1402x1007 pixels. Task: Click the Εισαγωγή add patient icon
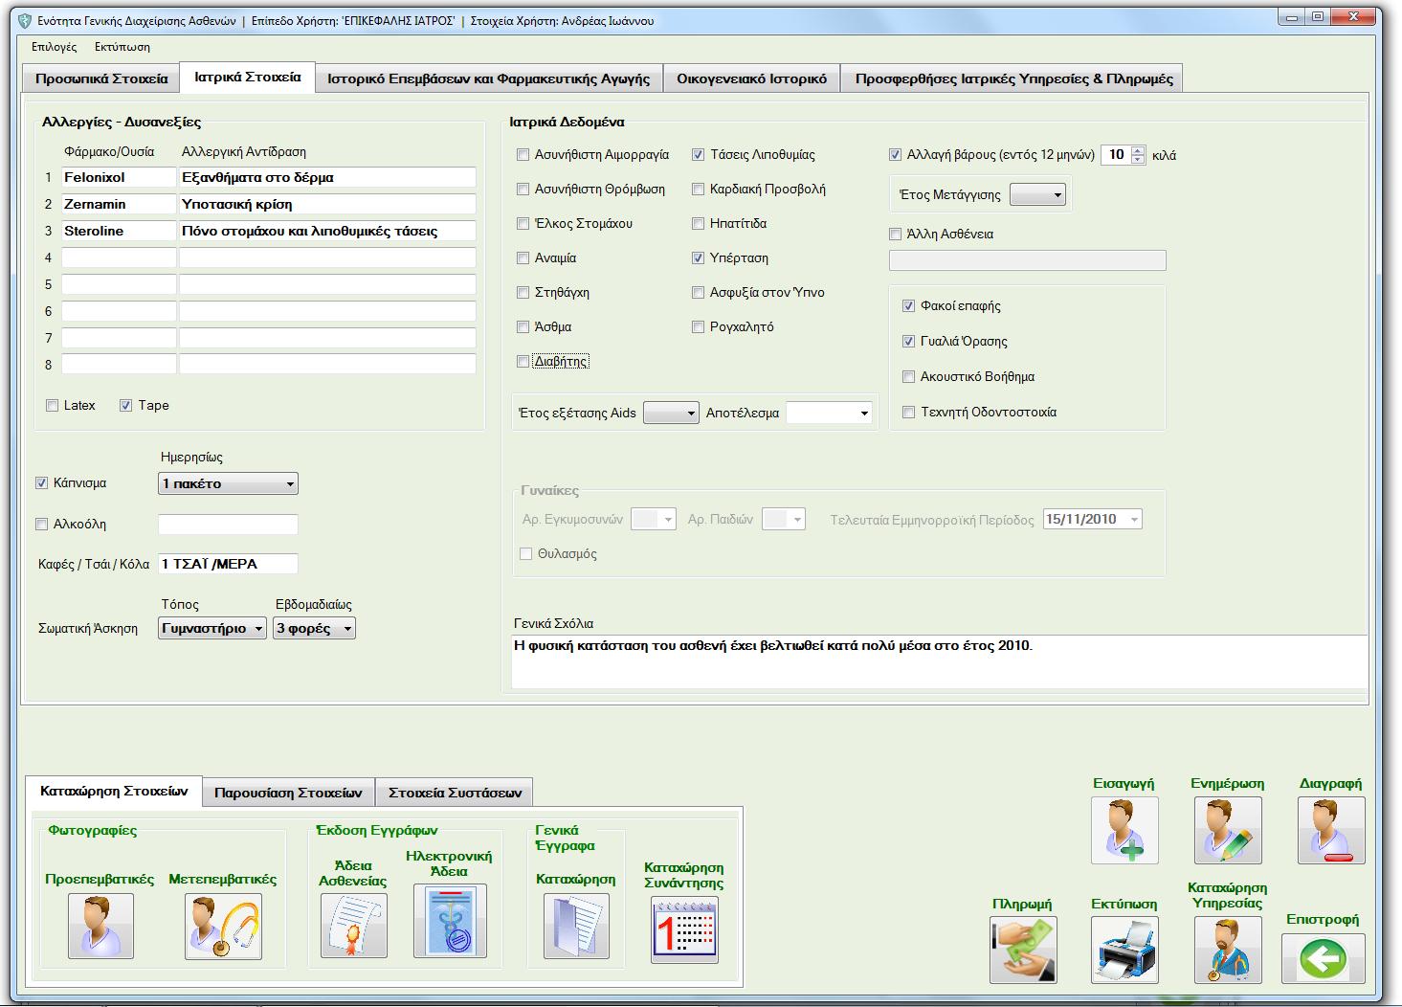coord(1124,830)
